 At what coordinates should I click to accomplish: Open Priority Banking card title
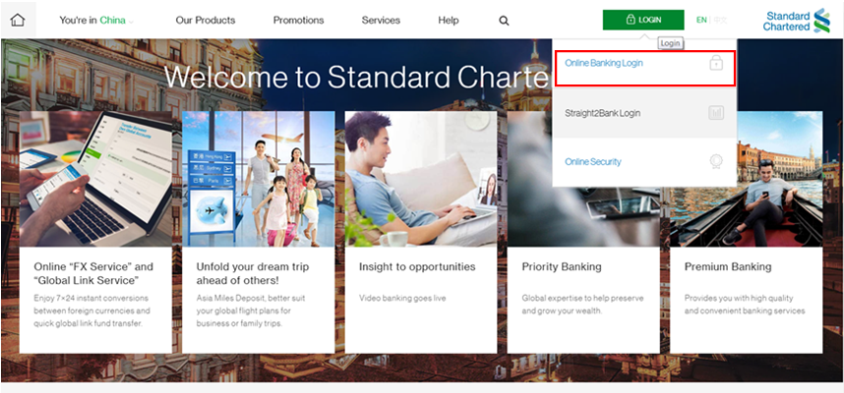562,266
